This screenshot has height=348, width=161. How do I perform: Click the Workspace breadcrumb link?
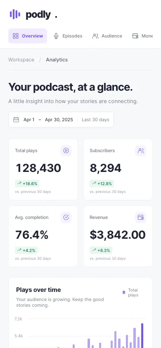[21, 60]
